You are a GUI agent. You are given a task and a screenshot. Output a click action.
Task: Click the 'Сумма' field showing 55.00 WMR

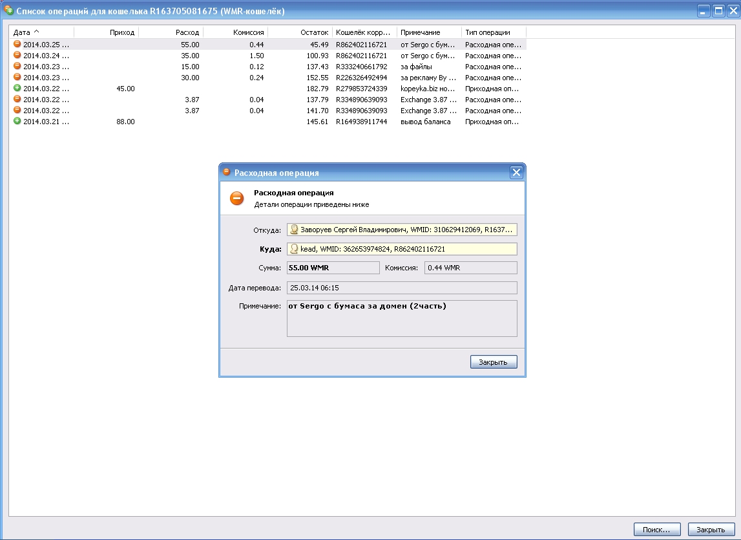pyautogui.click(x=333, y=268)
